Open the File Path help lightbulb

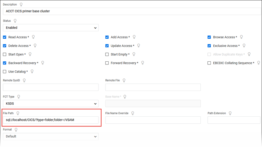point(18,113)
